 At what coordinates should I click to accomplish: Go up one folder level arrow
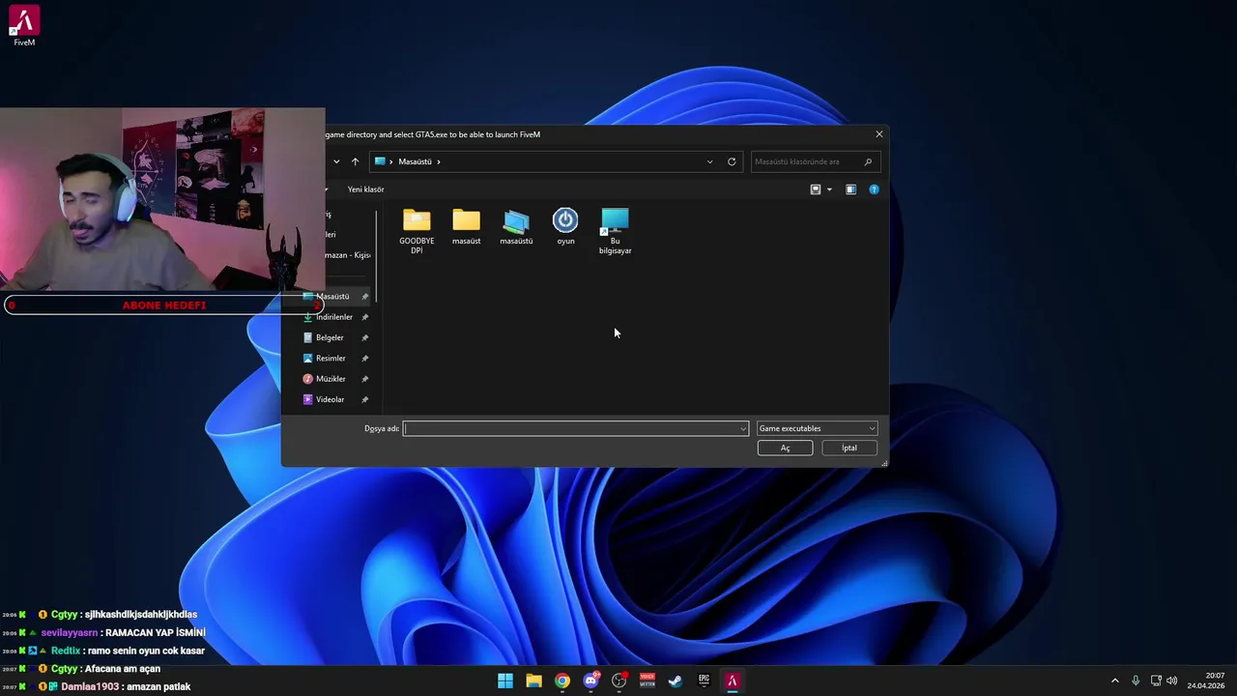355,161
